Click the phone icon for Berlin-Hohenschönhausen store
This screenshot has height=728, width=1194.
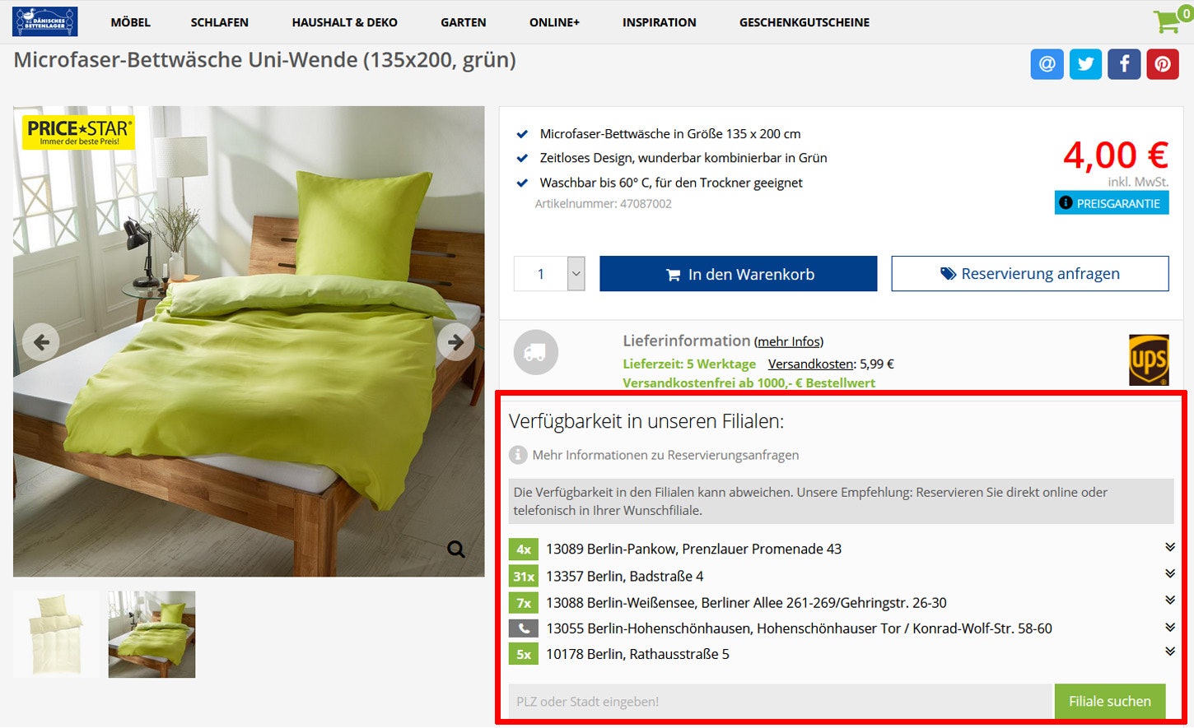523,628
